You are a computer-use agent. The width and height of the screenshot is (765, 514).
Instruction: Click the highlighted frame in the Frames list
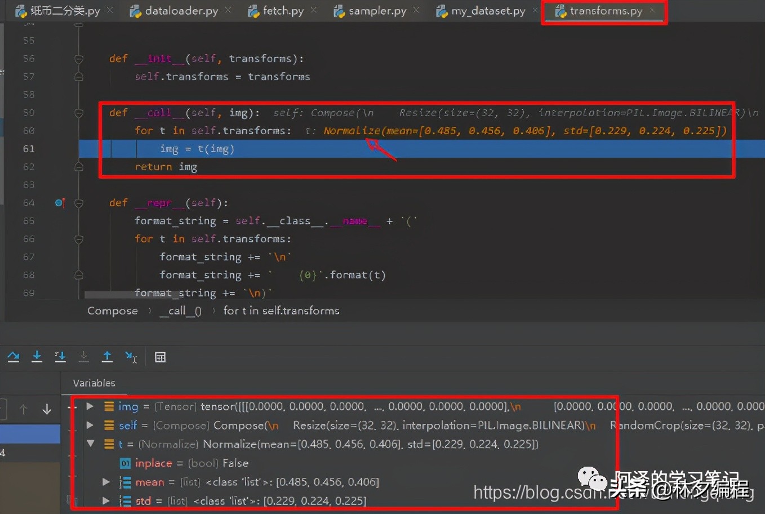coord(30,434)
